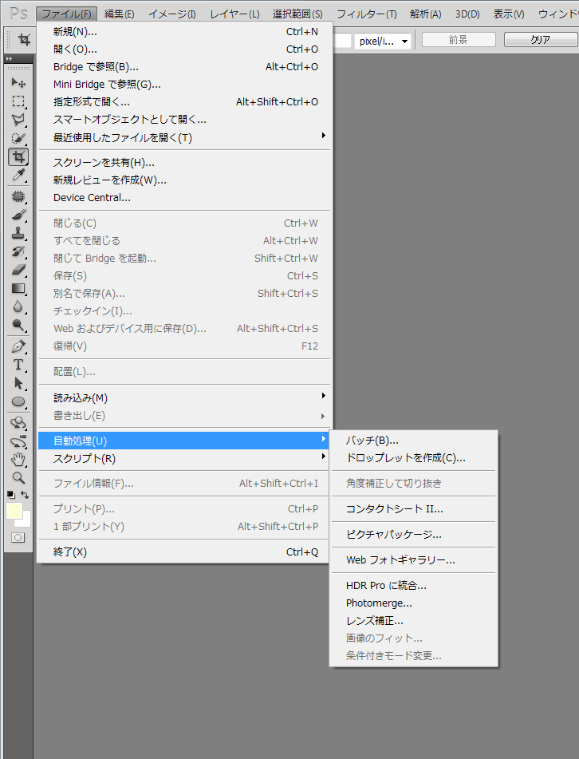Open the 表示(V) menu
This screenshot has height=759, width=579.
click(x=509, y=14)
